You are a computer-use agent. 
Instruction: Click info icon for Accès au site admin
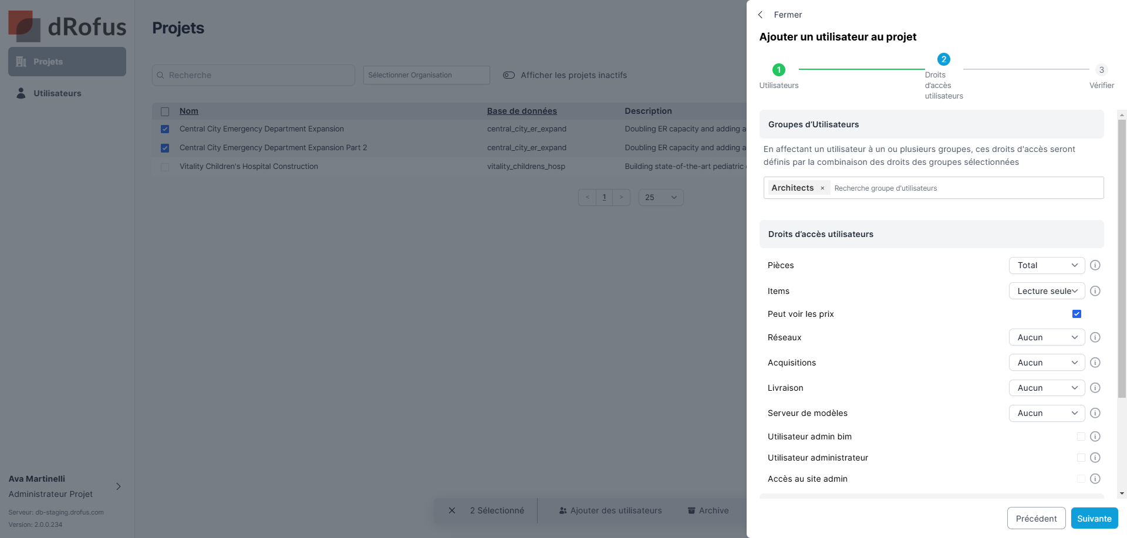[1095, 479]
